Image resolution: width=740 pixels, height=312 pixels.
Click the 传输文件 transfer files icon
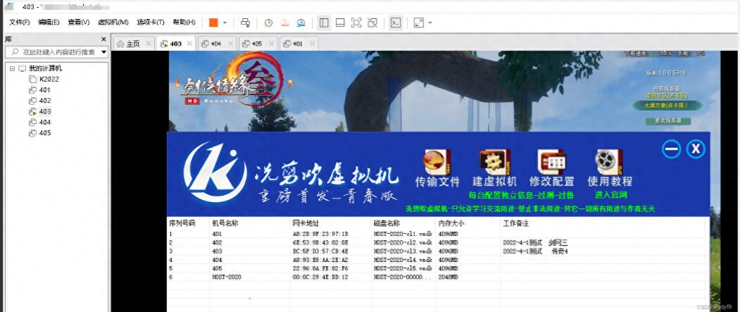click(x=437, y=162)
